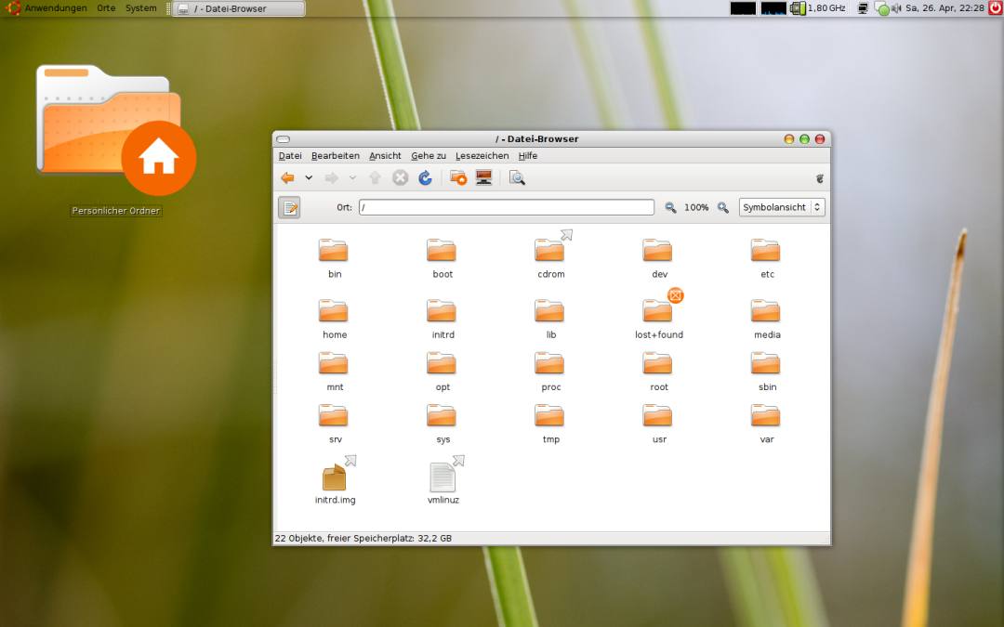This screenshot has width=1004, height=627.
Task: Select the usr folder
Action: [x=658, y=423]
